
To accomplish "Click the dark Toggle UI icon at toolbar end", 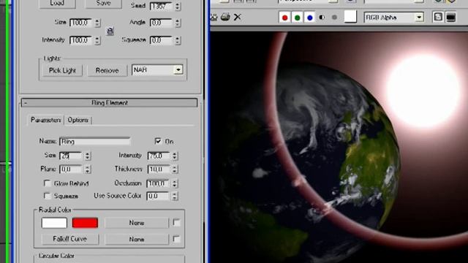I will [x=450, y=17].
